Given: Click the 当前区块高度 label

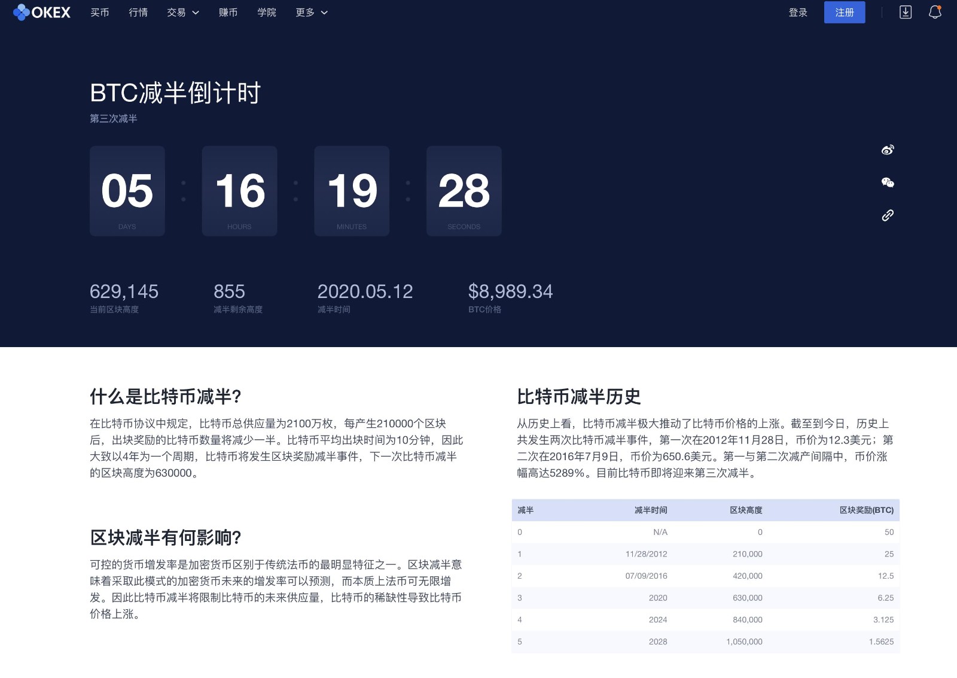Looking at the screenshot, I should click(114, 309).
